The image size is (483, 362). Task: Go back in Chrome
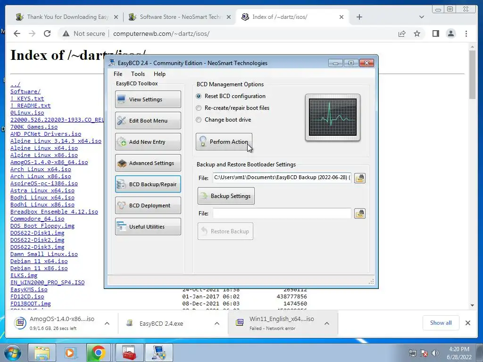coord(17,33)
